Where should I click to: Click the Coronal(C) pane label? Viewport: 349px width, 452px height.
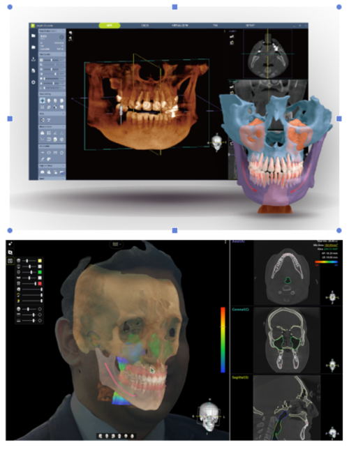click(x=240, y=309)
